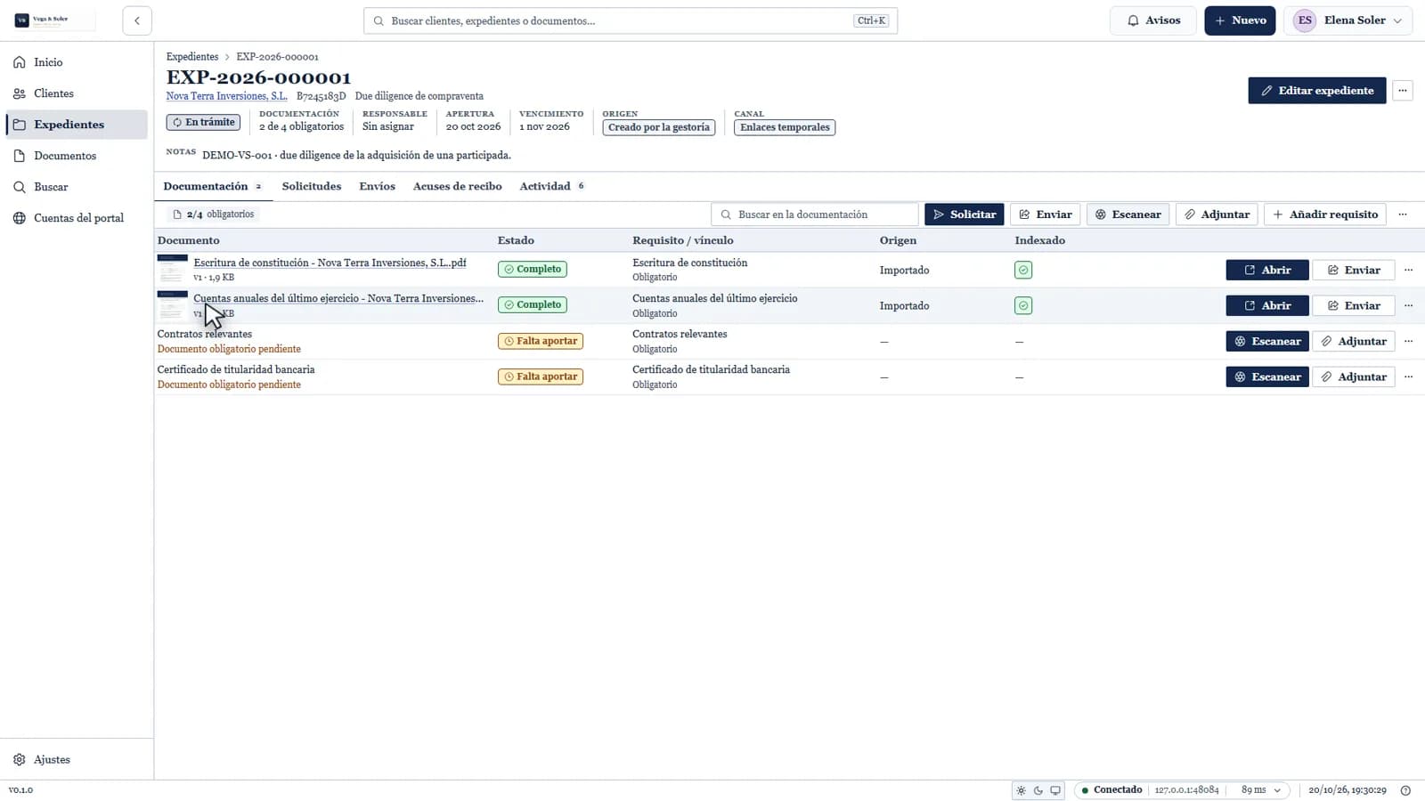Open documentation toolbar overflow menu

1403,214
